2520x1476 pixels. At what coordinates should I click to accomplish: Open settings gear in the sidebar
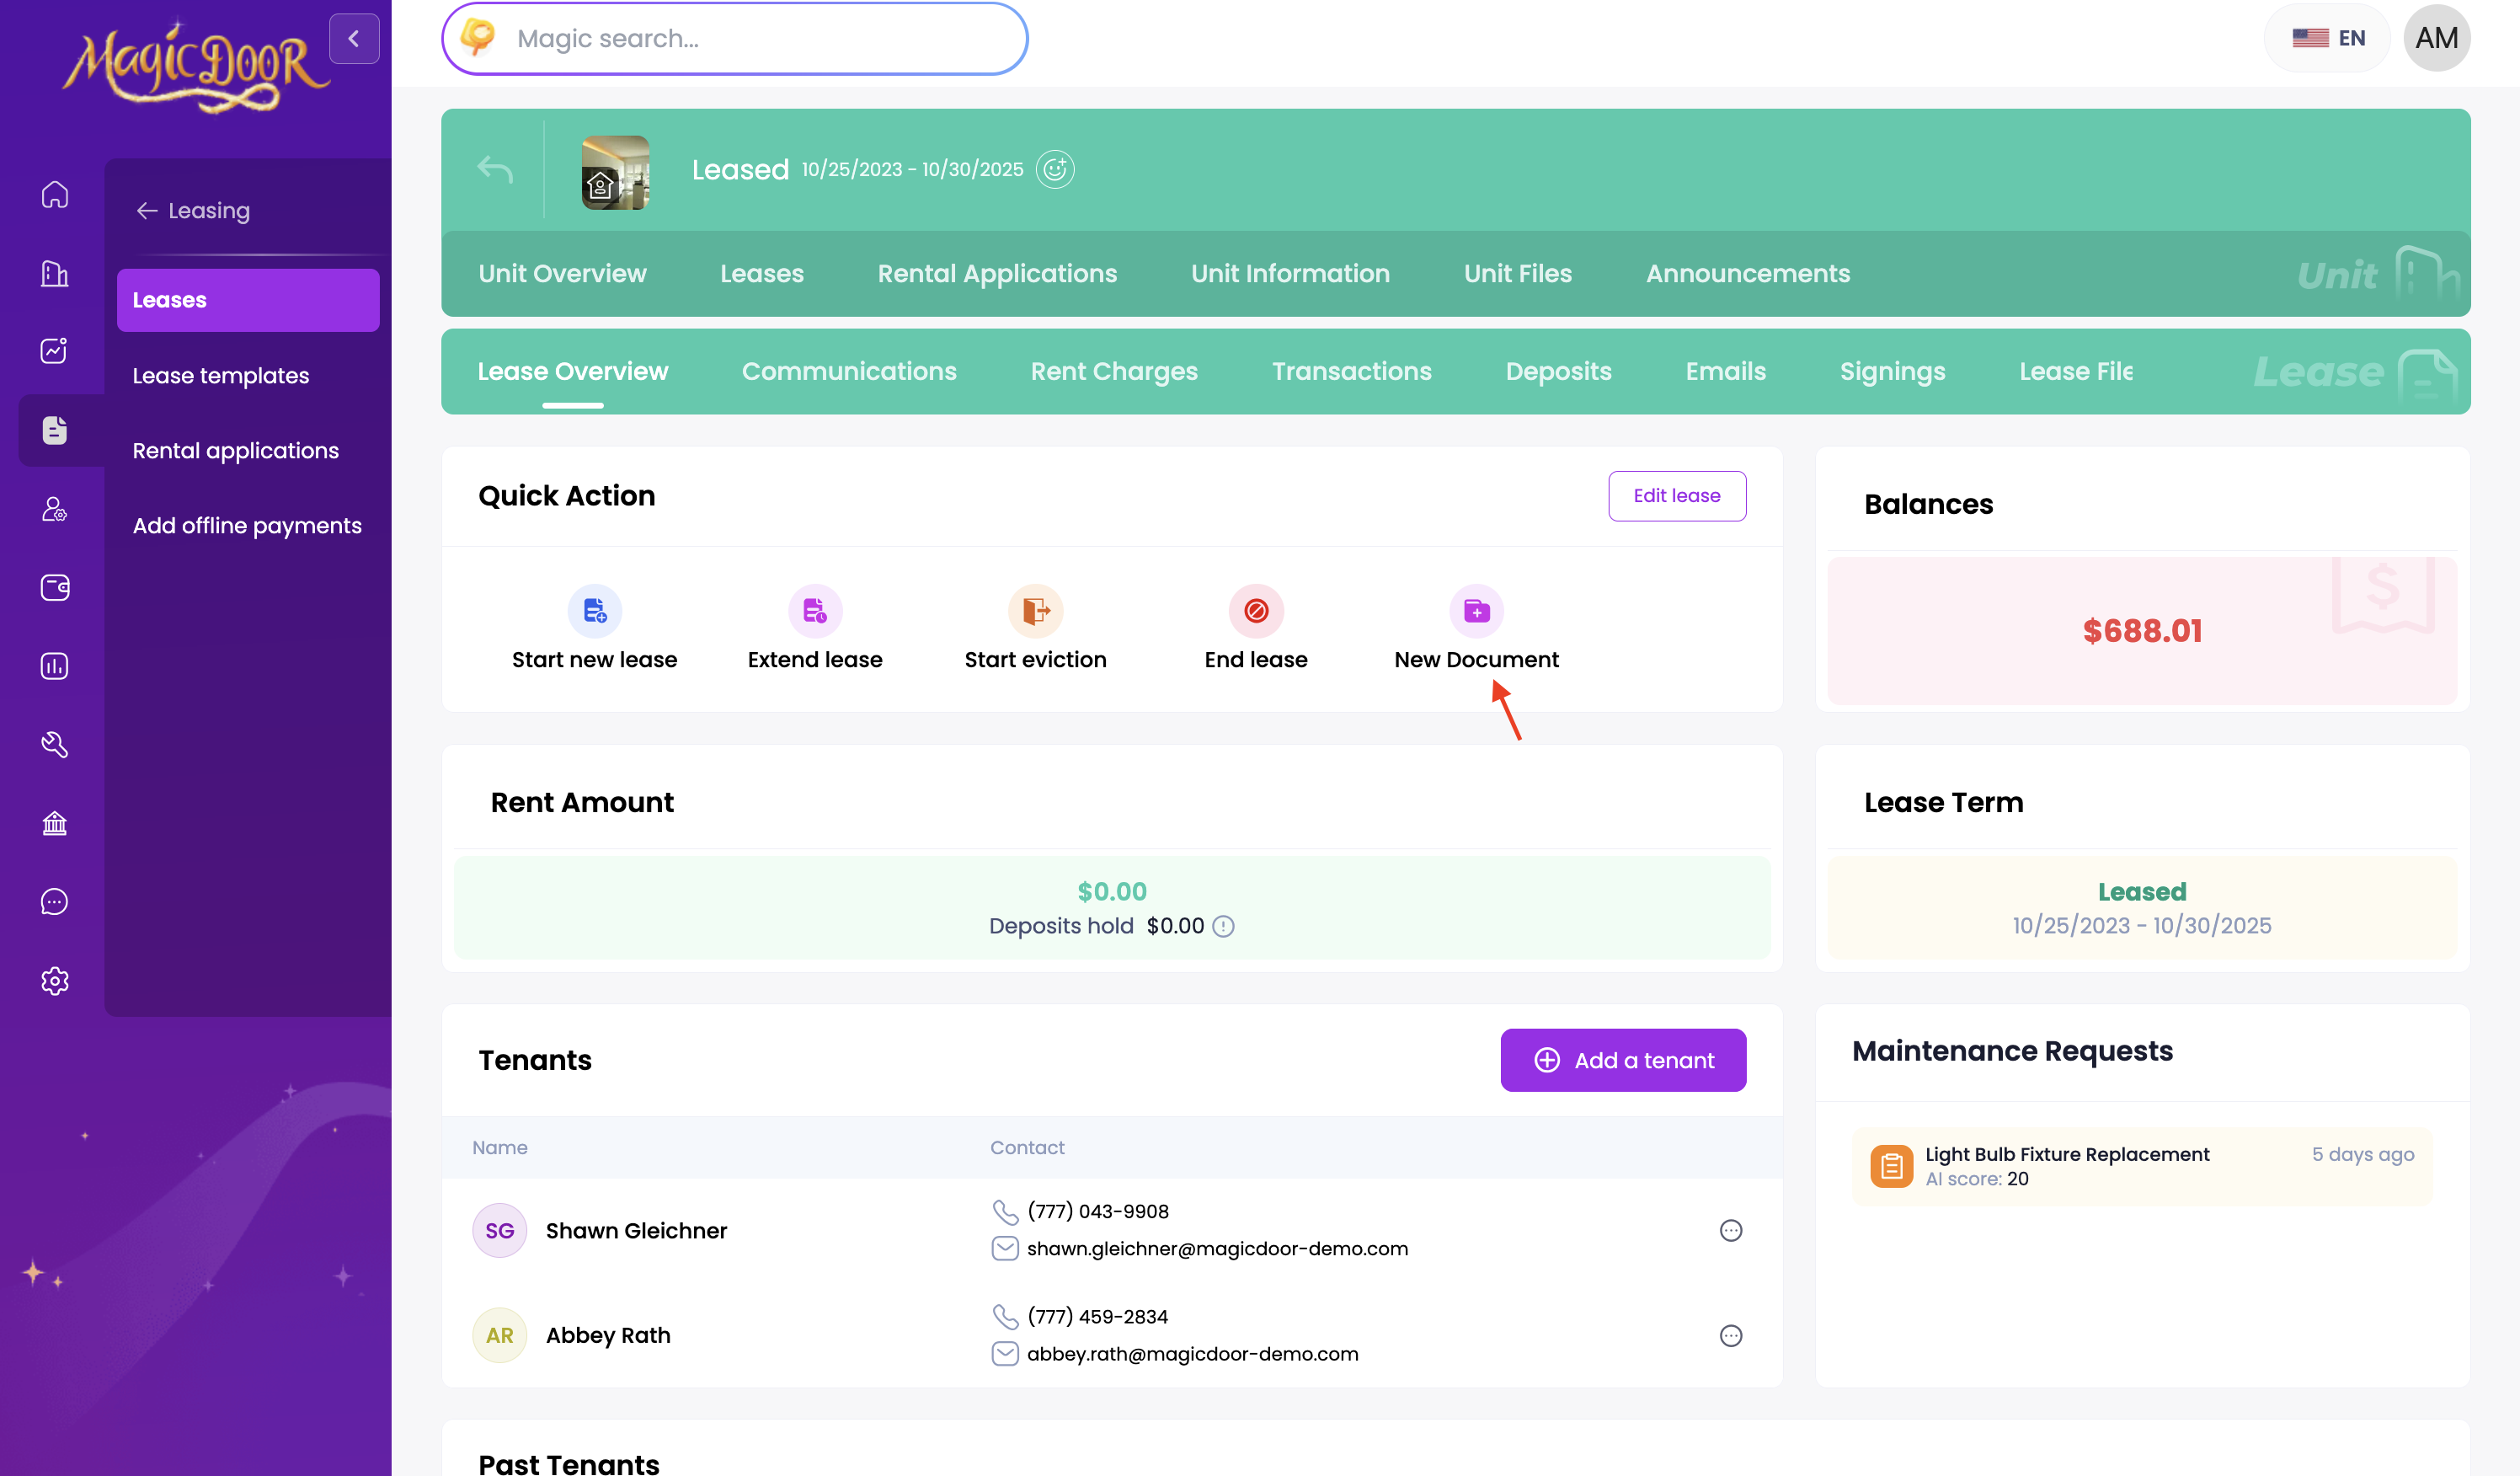click(x=54, y=980)
